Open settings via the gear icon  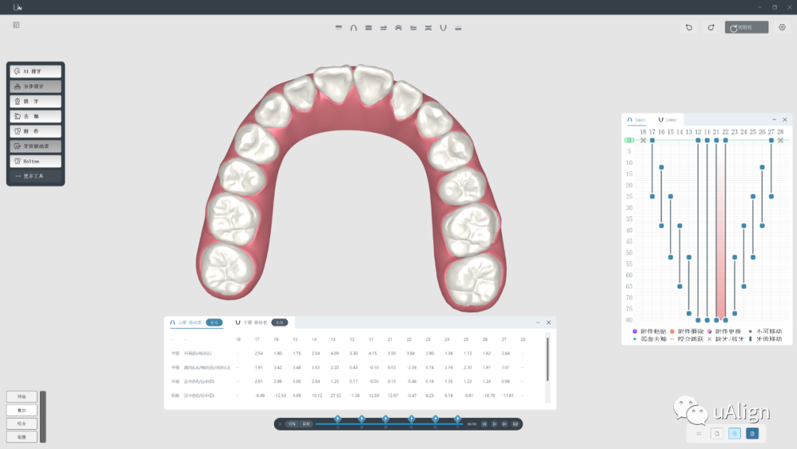pyautogui.click(x=782, y=27)
